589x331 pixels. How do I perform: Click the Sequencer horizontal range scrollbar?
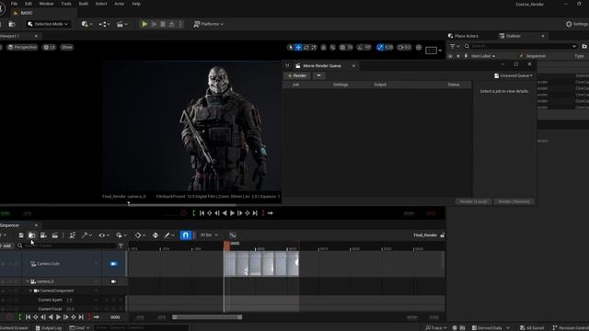coord(207,317)
